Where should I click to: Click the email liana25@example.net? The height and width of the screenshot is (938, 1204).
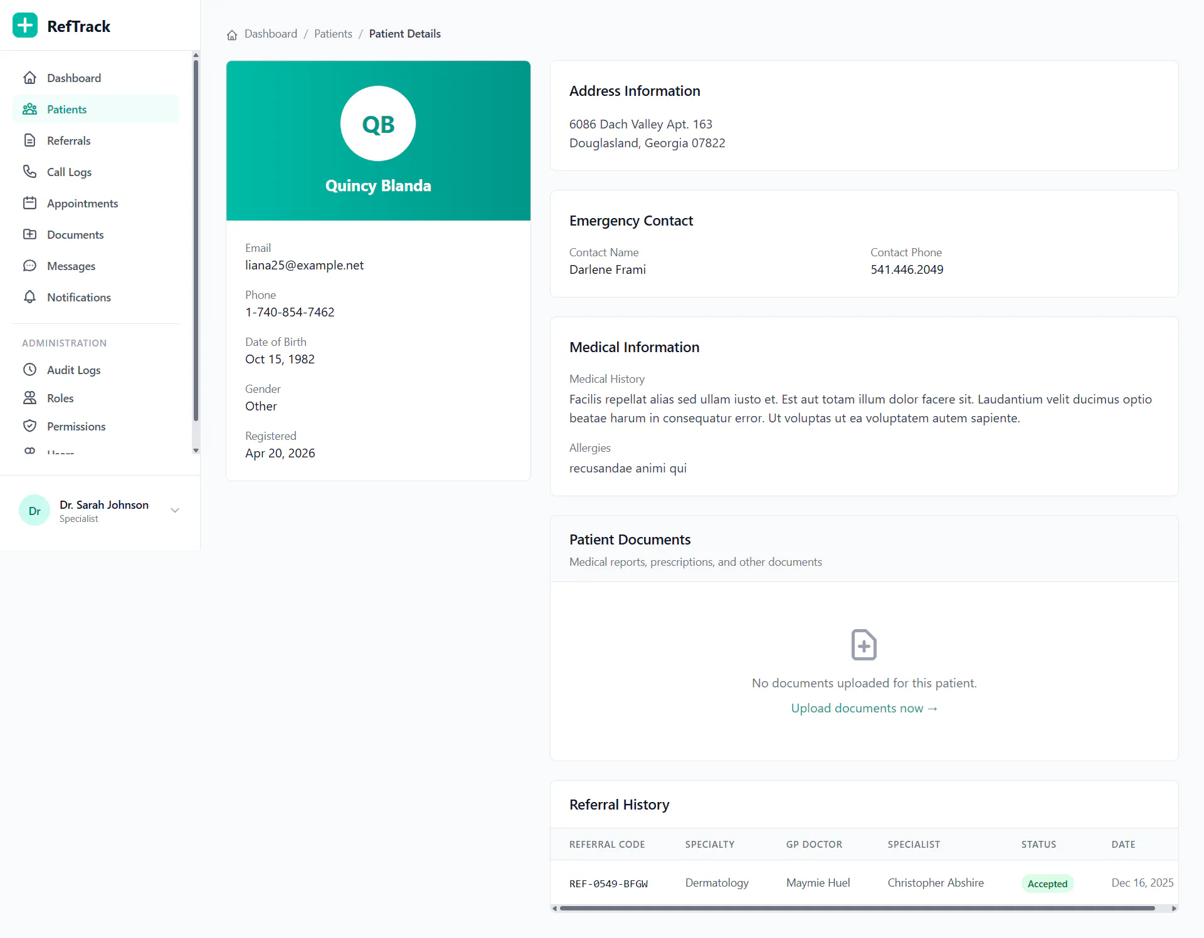304,265
